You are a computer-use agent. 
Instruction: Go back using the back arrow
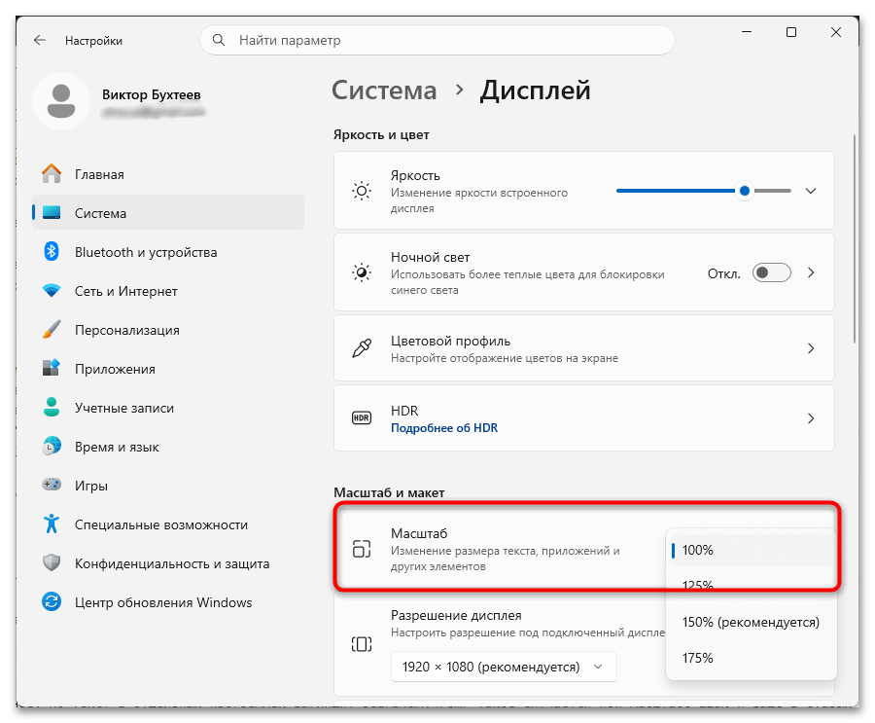click(40, 40)
